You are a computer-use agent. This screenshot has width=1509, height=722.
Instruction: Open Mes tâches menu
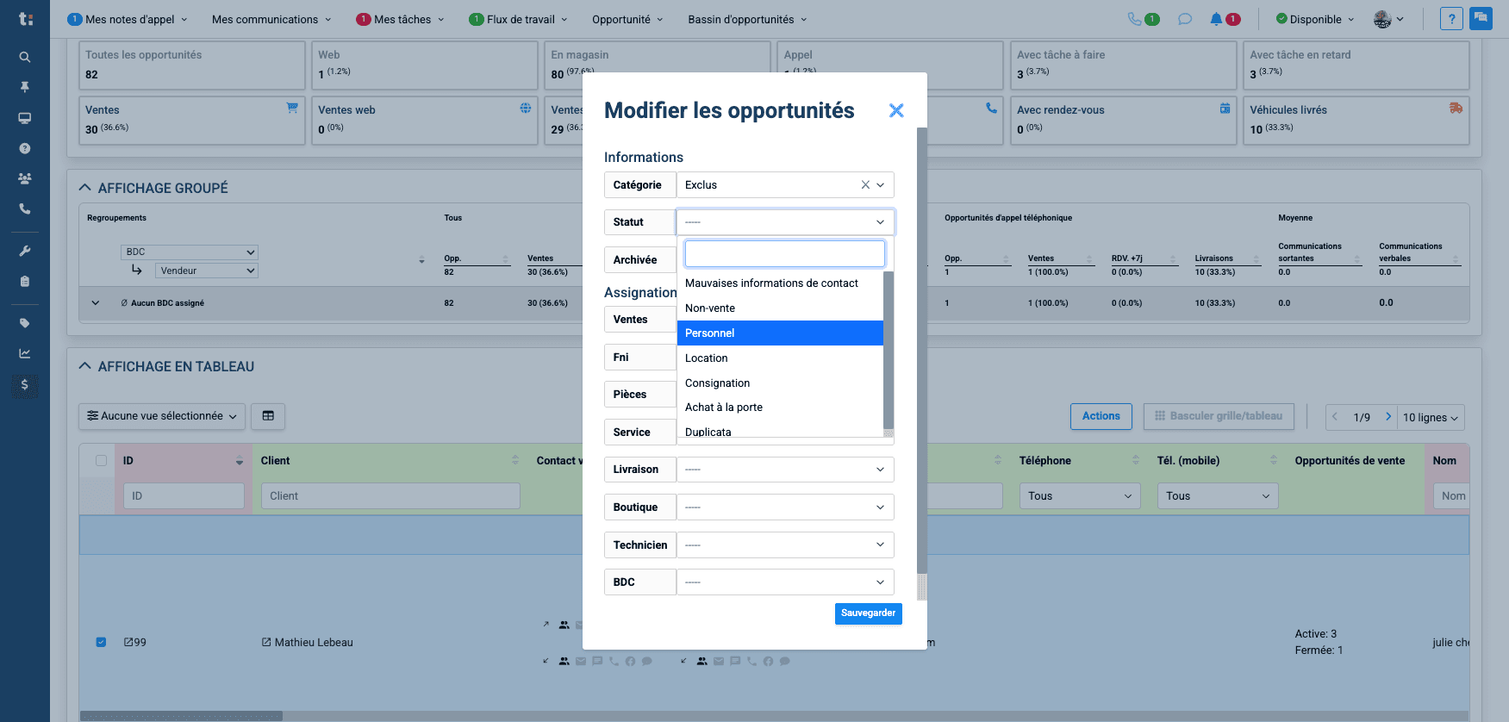401,19
